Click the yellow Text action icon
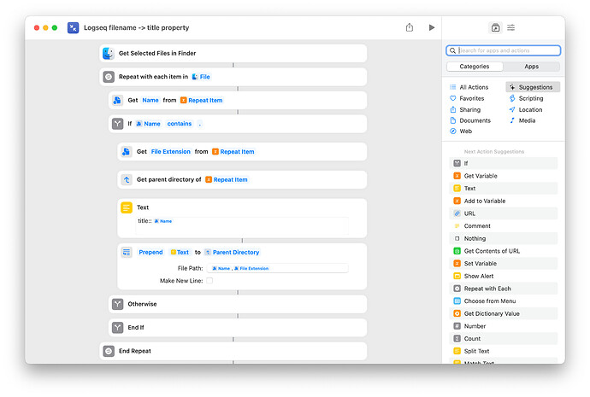This screenshot has height=397, width=590. coord(127,207)
